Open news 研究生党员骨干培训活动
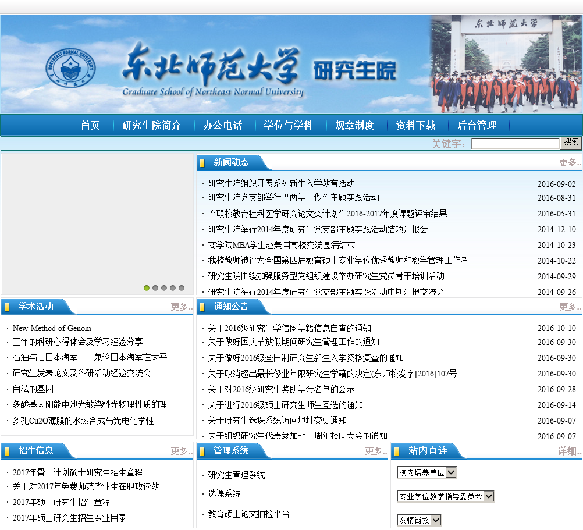Image resolution: width=583 pixels, height=530 pixels. click(x=326, y=276)
